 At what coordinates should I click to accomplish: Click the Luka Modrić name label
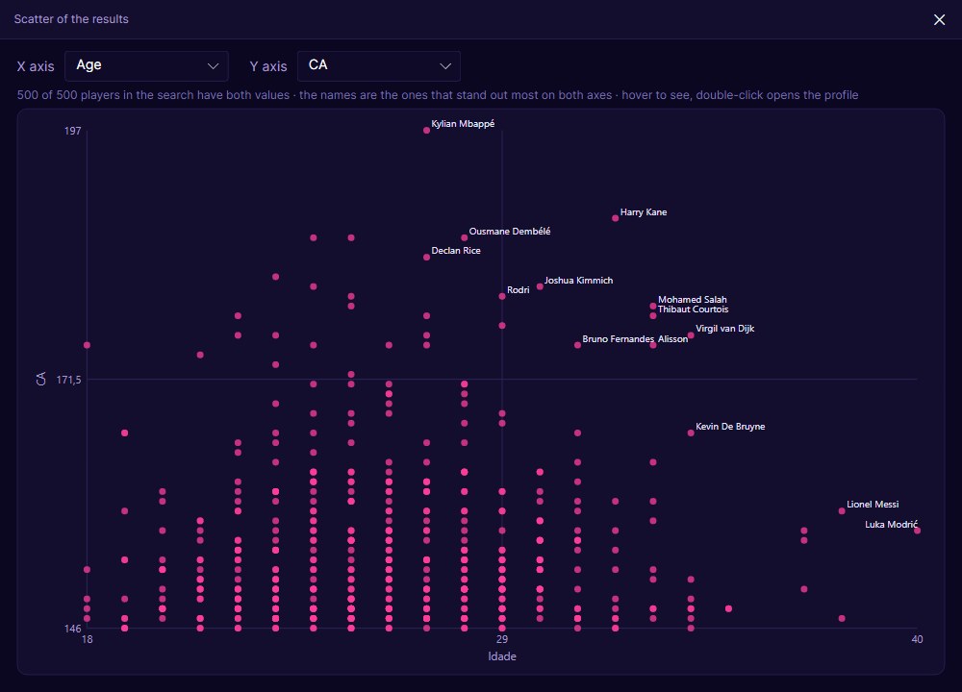[x=891, y=524]
